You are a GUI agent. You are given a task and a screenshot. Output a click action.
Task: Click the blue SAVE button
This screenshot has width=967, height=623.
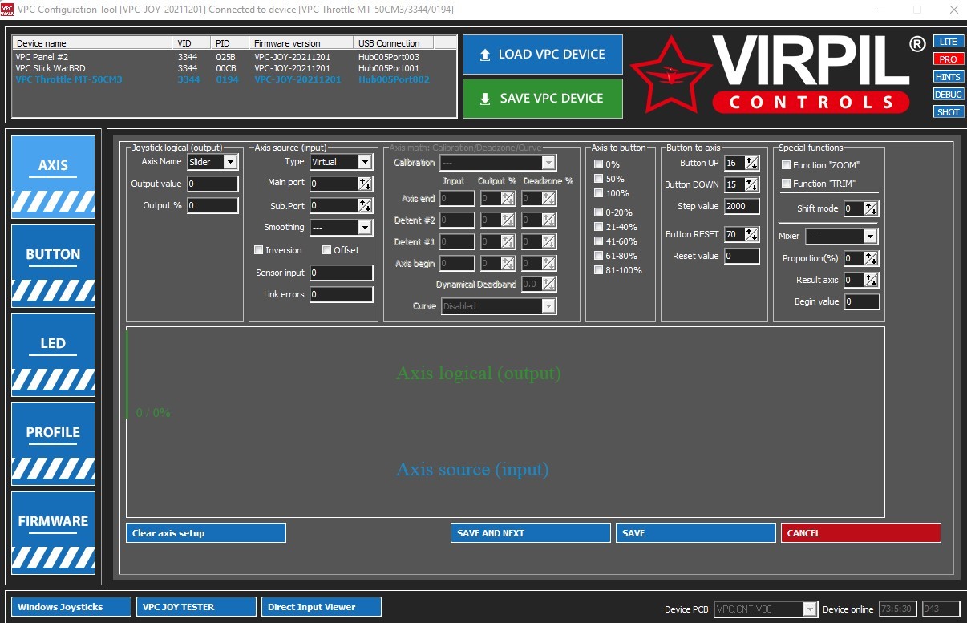pos(696,533)
